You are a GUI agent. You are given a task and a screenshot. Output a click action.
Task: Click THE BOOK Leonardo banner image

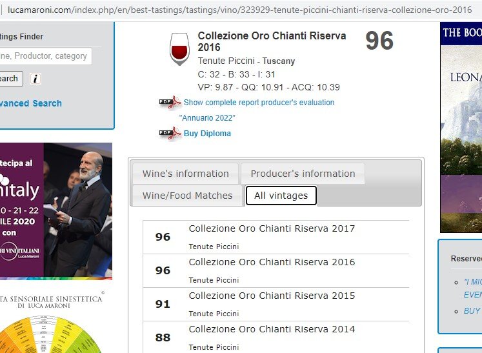[x=461, y=127]
